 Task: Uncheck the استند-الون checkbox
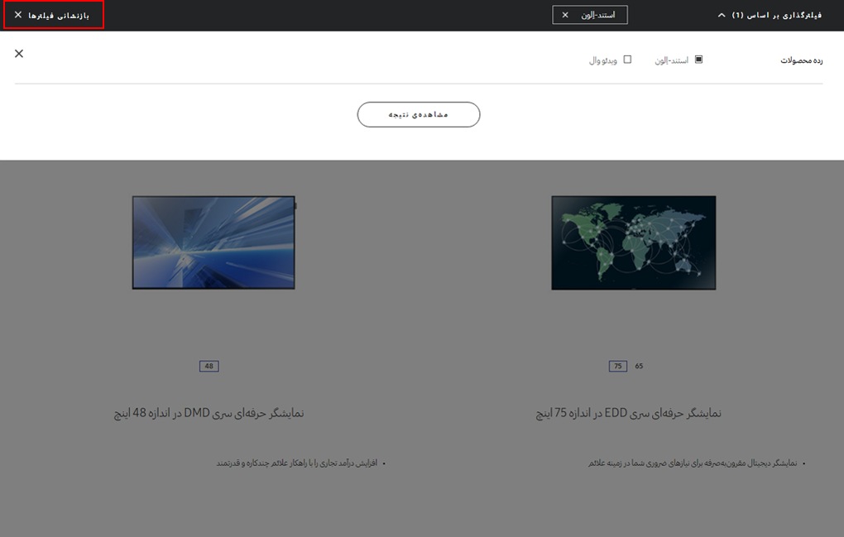click(698, 60)
